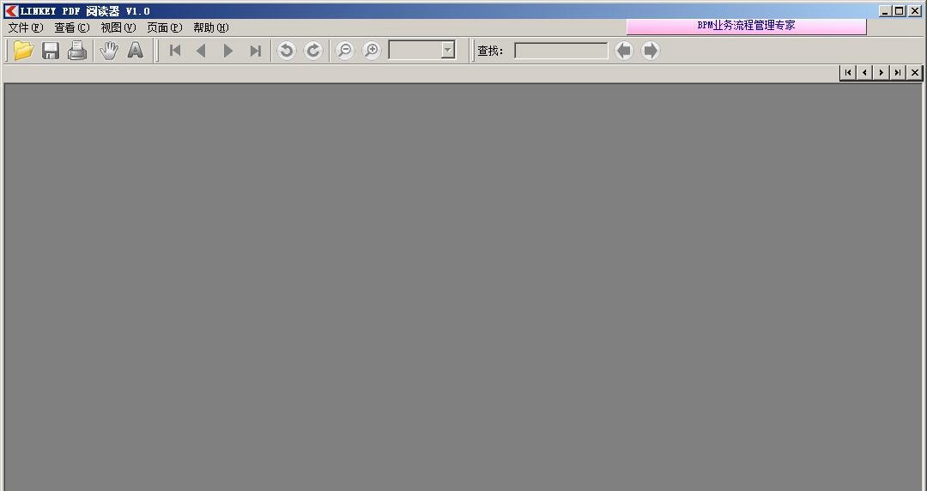Select the text selection A tool
Viewport: 927px width, 491px height.
click(x=136, y=51)
